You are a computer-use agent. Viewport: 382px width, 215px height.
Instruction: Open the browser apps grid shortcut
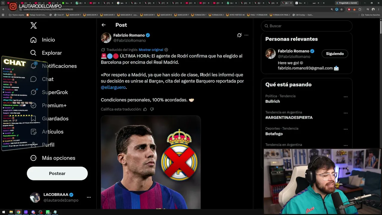[x=3, y=15]
